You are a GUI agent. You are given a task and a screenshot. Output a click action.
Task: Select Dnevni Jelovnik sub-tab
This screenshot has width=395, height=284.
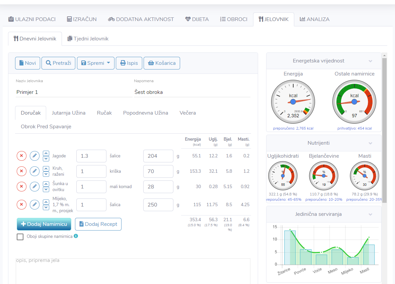click(35, 39)
